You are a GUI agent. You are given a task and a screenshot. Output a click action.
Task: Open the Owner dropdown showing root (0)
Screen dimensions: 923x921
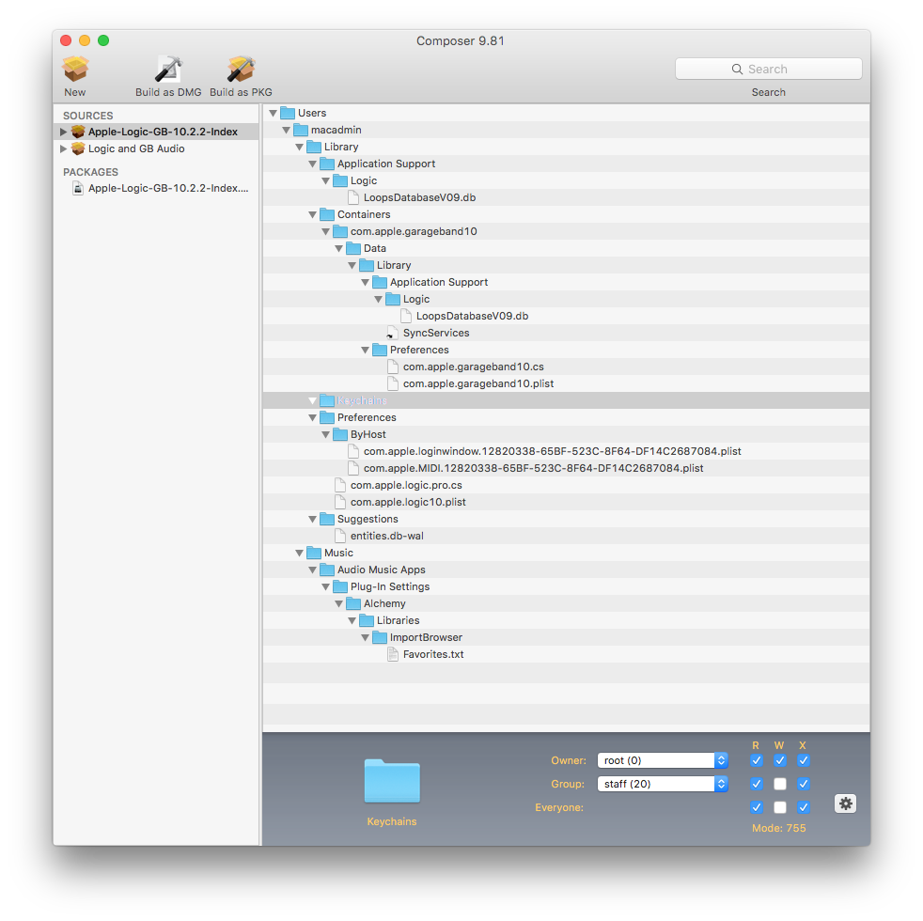click(x=663, y=761)
